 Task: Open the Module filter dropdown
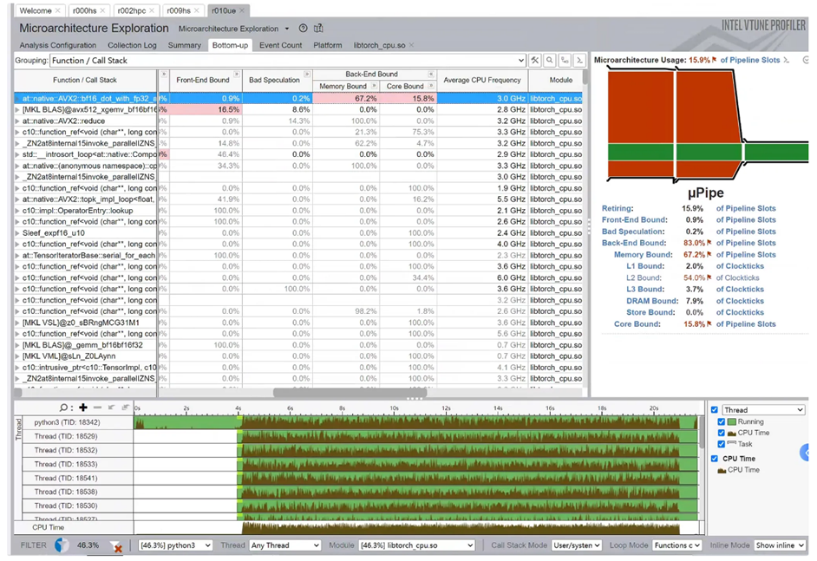pyautogui.click(x=417, y=545)
